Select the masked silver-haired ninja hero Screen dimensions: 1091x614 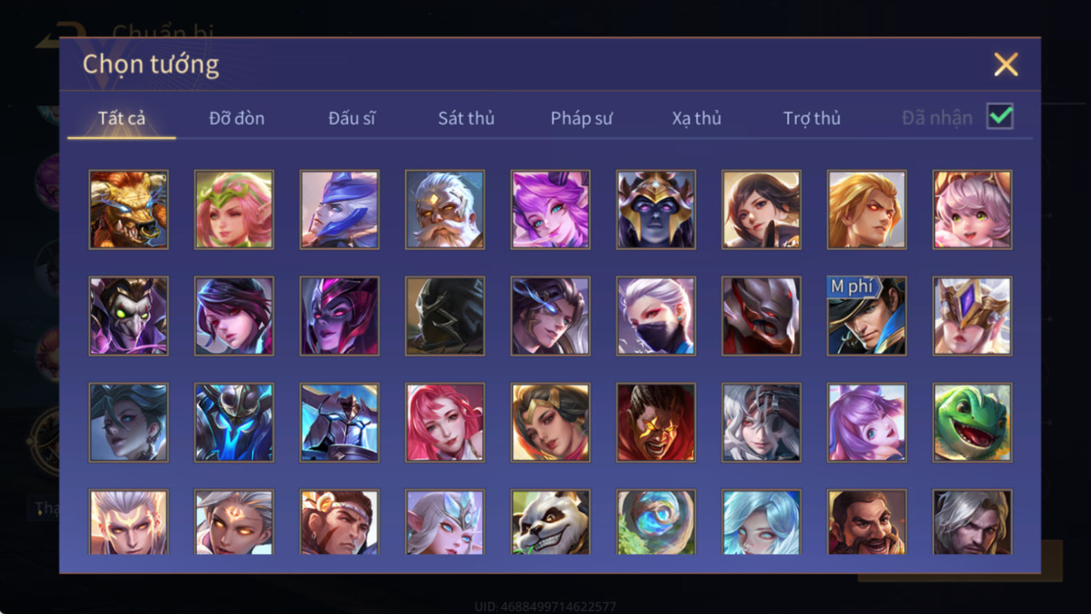pyautogui.click(x=655, y=316)
